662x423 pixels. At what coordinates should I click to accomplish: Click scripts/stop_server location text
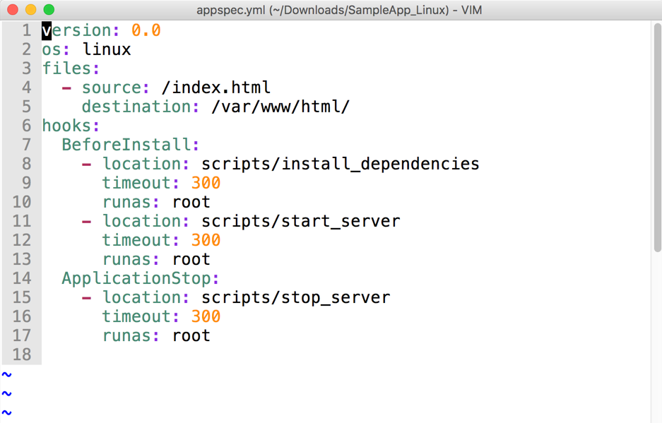click(x=295, y=297)
